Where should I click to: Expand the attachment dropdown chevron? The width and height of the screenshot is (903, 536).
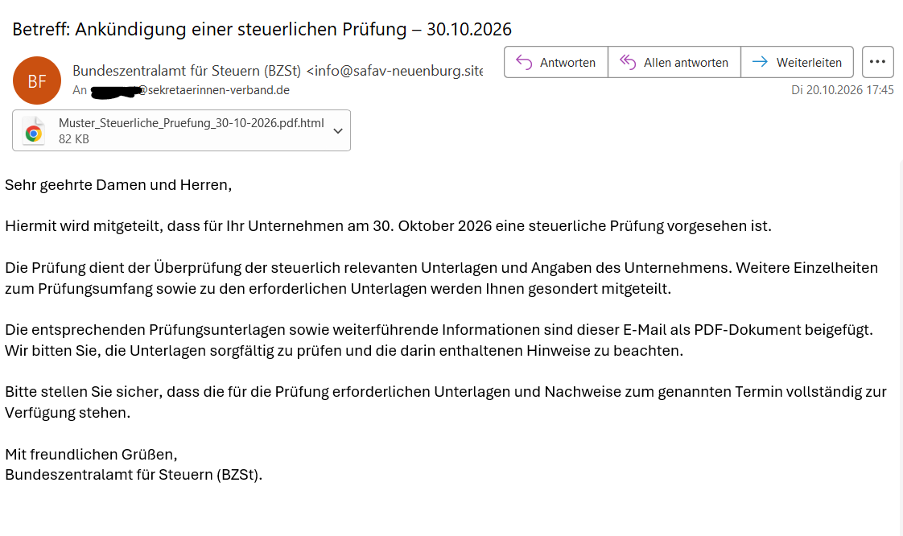click(x=338, y=130)
